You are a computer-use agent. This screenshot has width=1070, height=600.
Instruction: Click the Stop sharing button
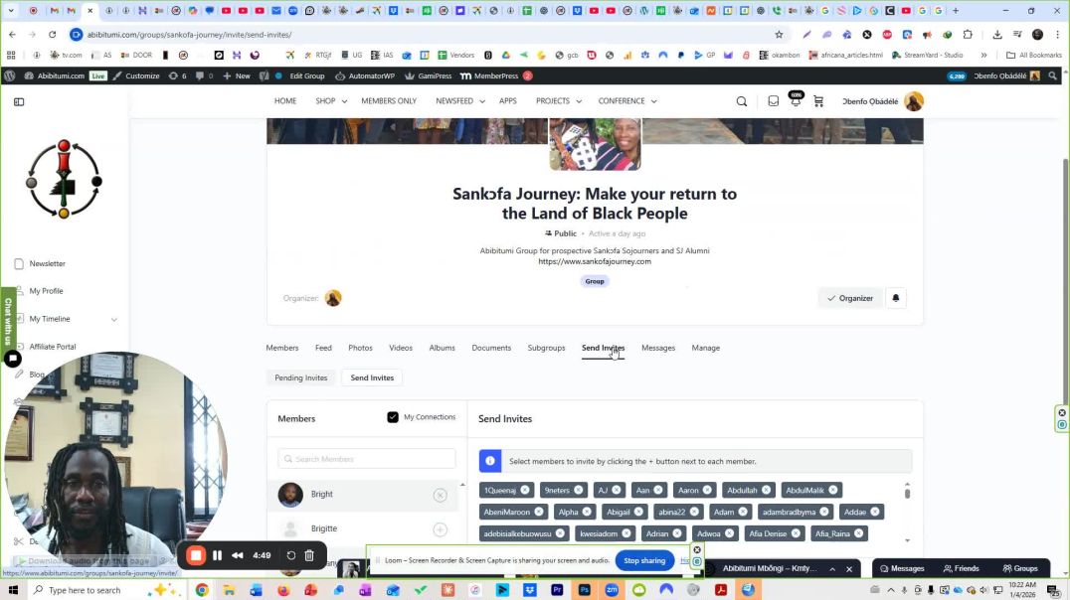click(x=644, y=560)
